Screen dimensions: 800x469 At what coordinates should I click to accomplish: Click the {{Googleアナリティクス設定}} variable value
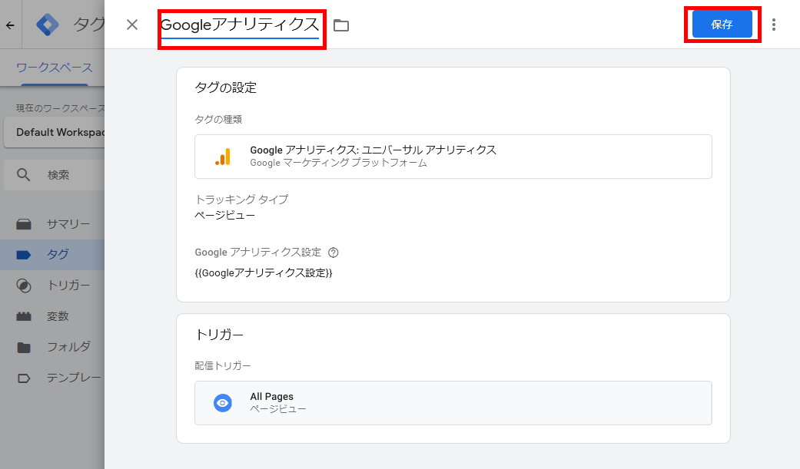pyautogui.click(x=264, y=272)
